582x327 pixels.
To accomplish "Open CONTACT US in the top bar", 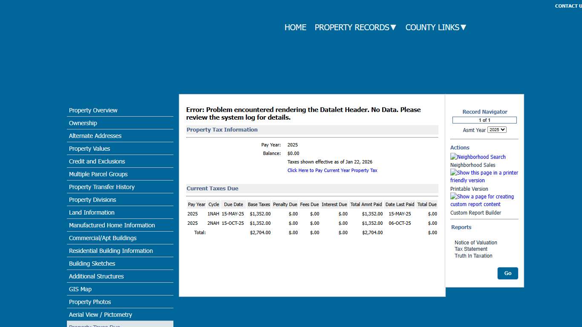I will point(568,6).
